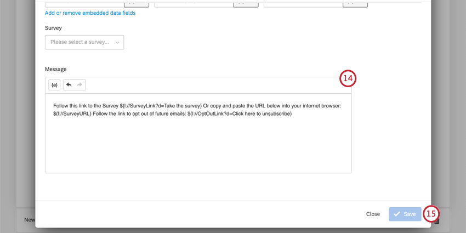Open the 'Please select a survey' dropdown
This screenshot has width=466, height=233.
84,42
